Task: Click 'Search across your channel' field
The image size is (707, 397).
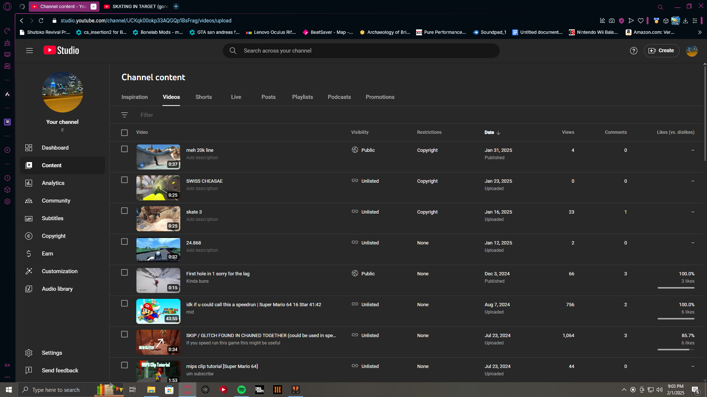Action: pyautogui.click(x=361, y=51)
